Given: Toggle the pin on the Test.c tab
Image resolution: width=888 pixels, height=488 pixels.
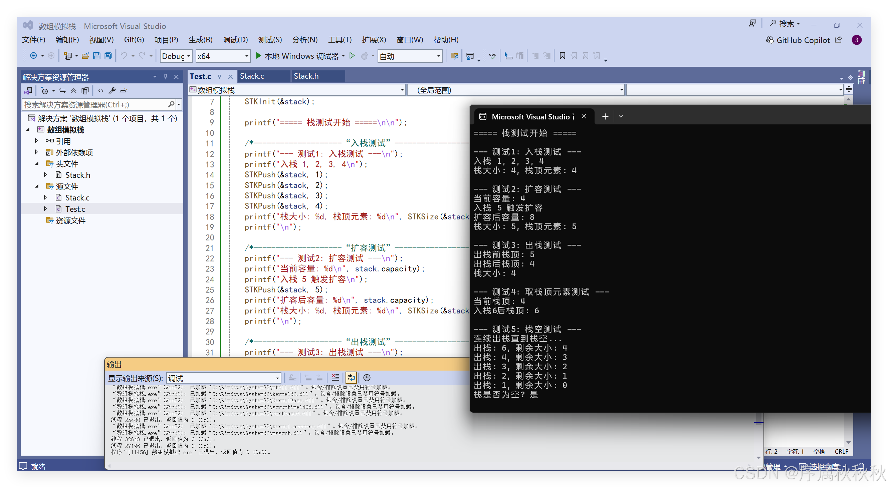Looking at the screenshot, I should (219, 76).
